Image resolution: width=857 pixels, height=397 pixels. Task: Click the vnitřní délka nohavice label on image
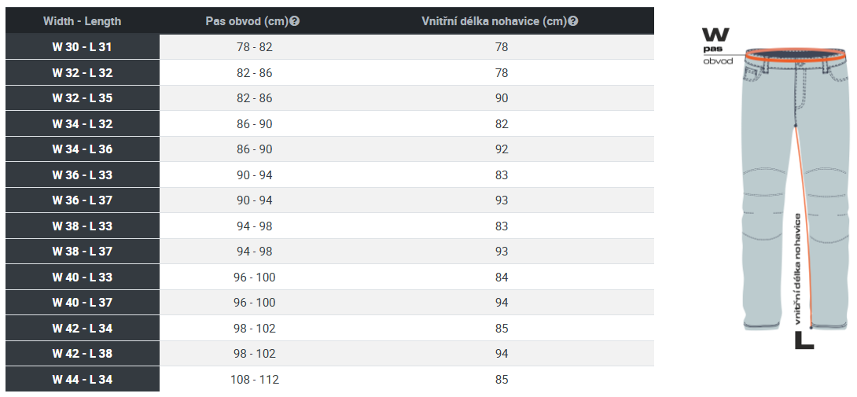pos(799,269)
